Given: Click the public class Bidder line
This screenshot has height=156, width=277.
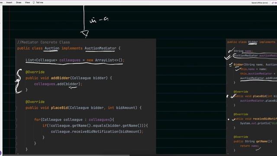Looking at the screenshot, I should (x=252, y=42).
